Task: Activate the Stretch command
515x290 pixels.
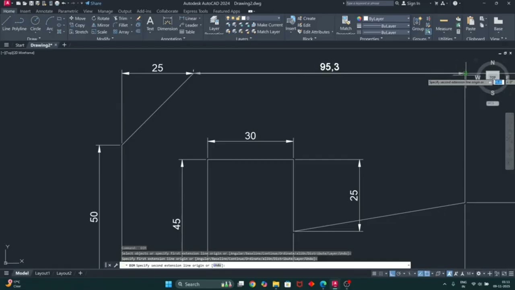Action: [x=78, y=32]
